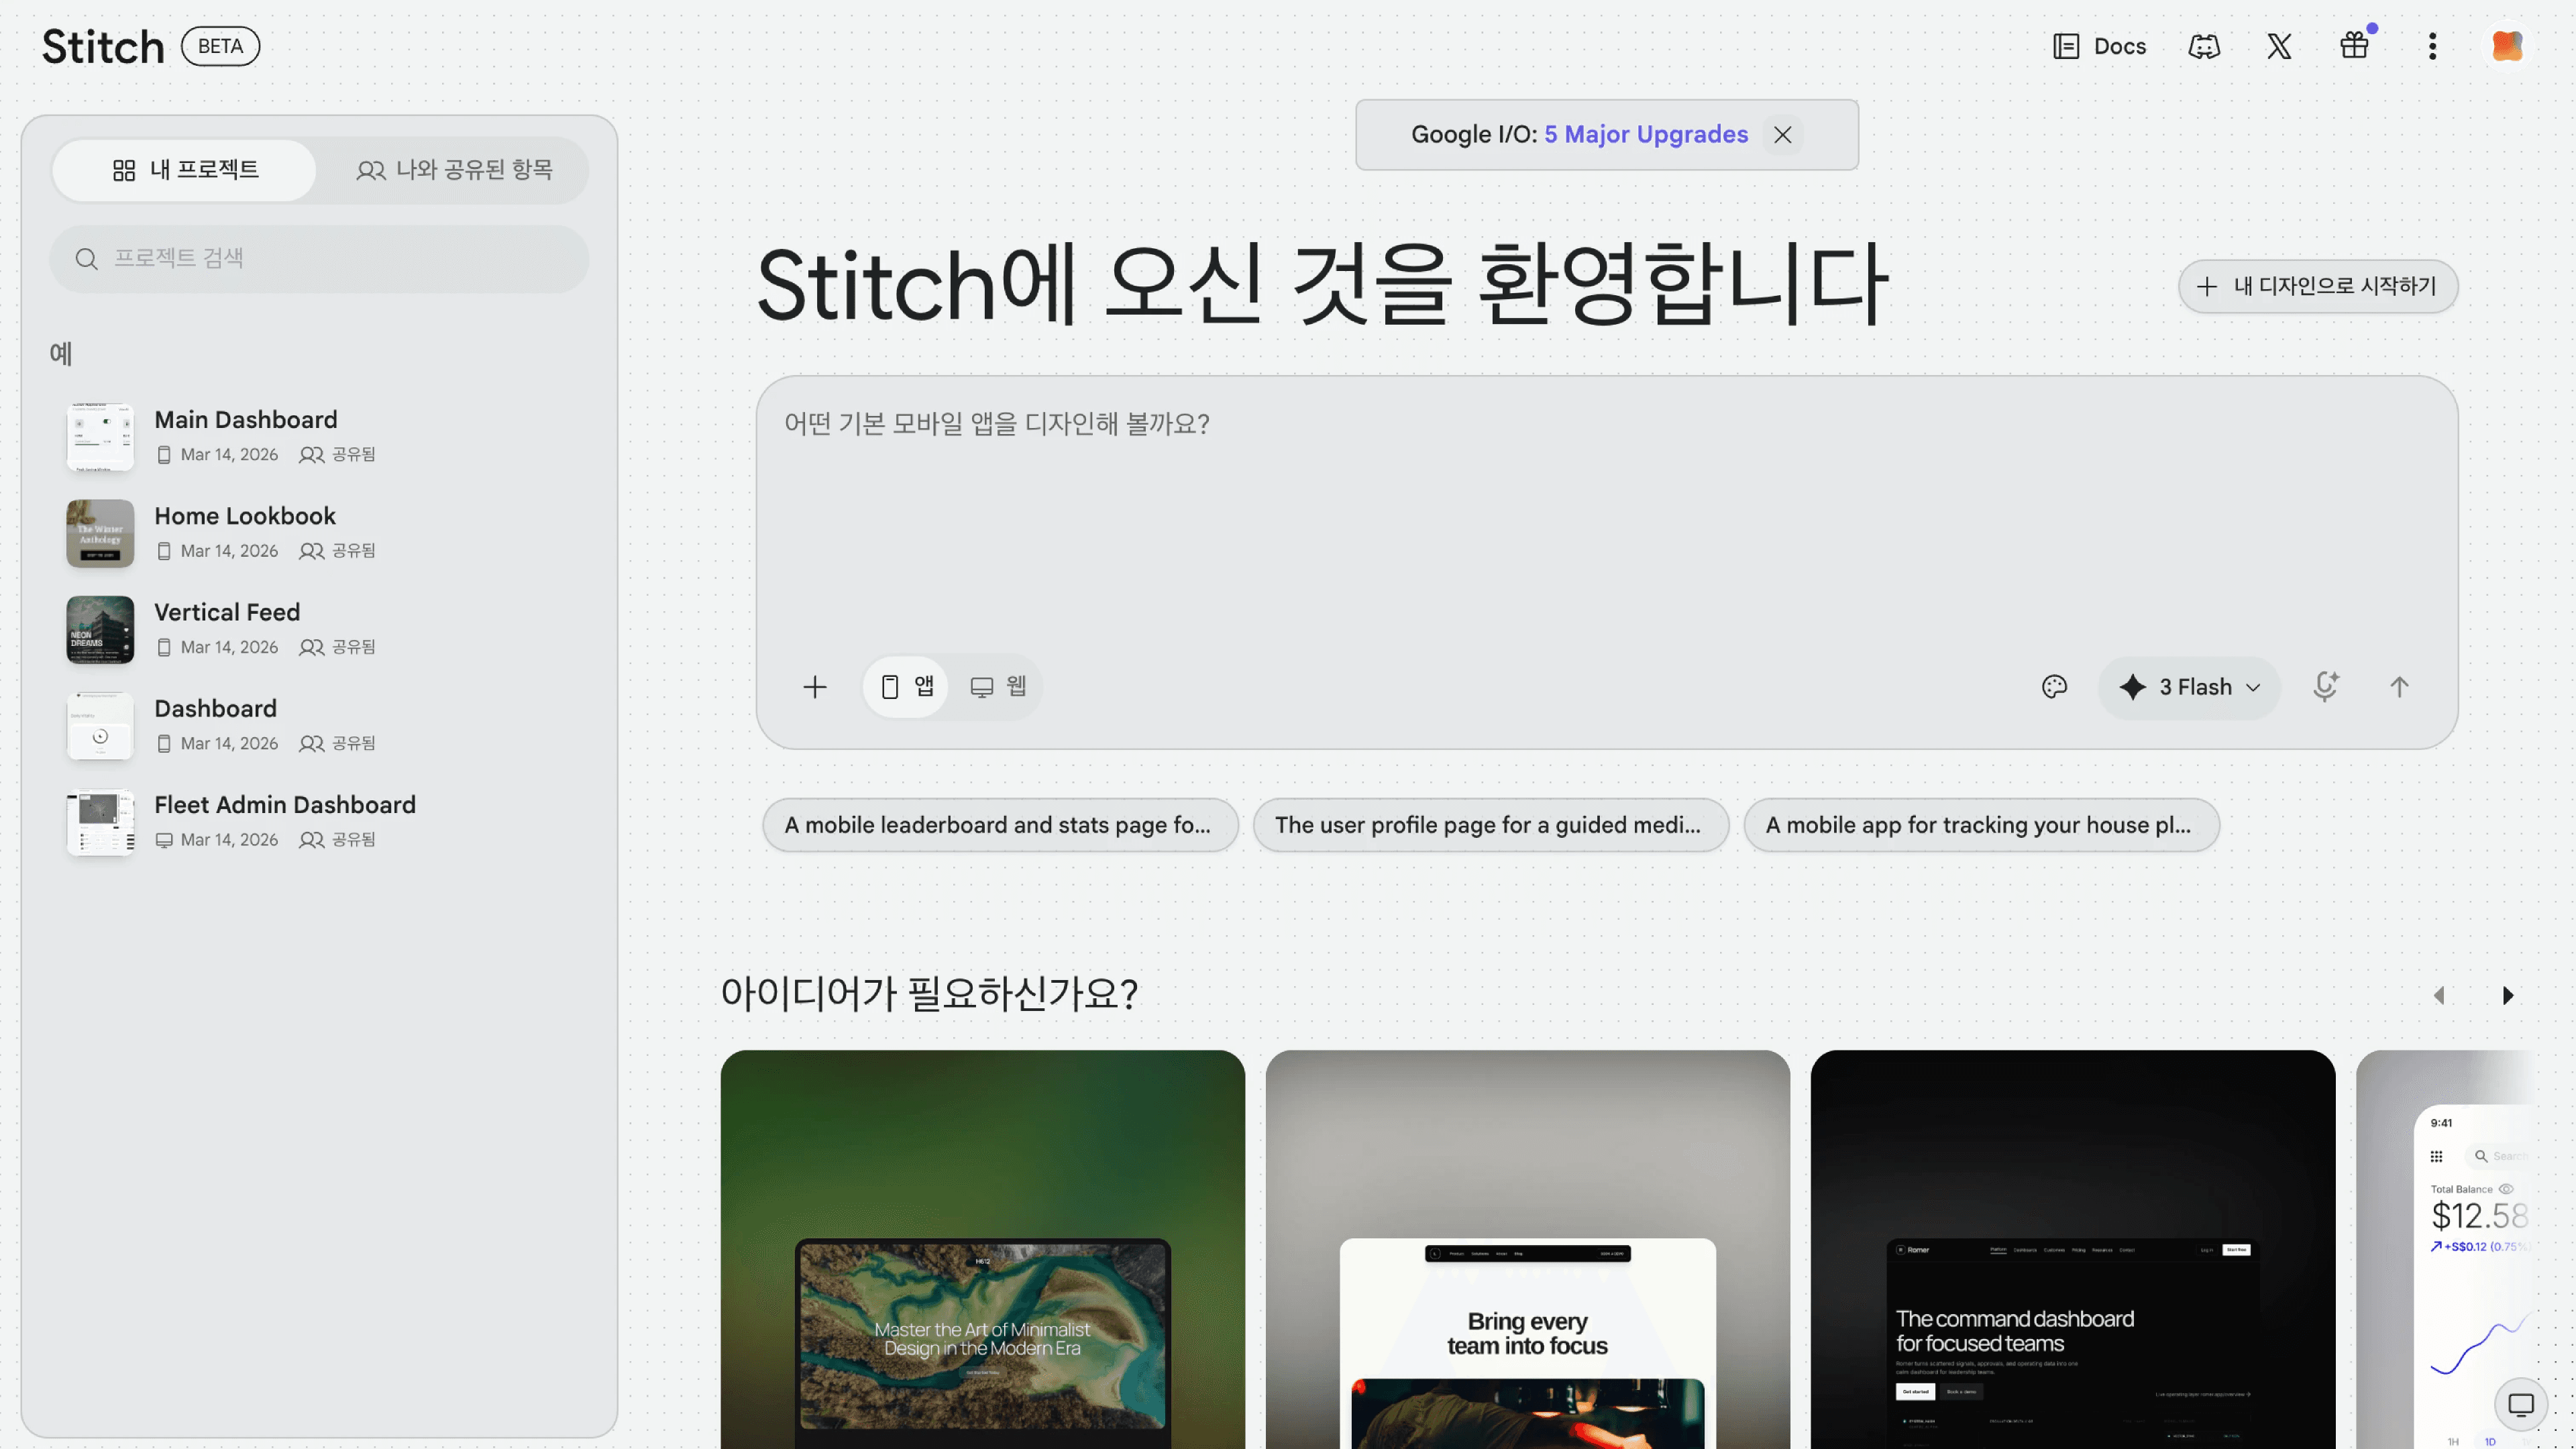Open the palette theme icon

[2054, 686]
